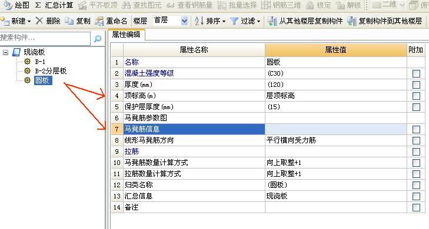
Task: Click the 解锁 unlock icon
Action: (340, 5)
